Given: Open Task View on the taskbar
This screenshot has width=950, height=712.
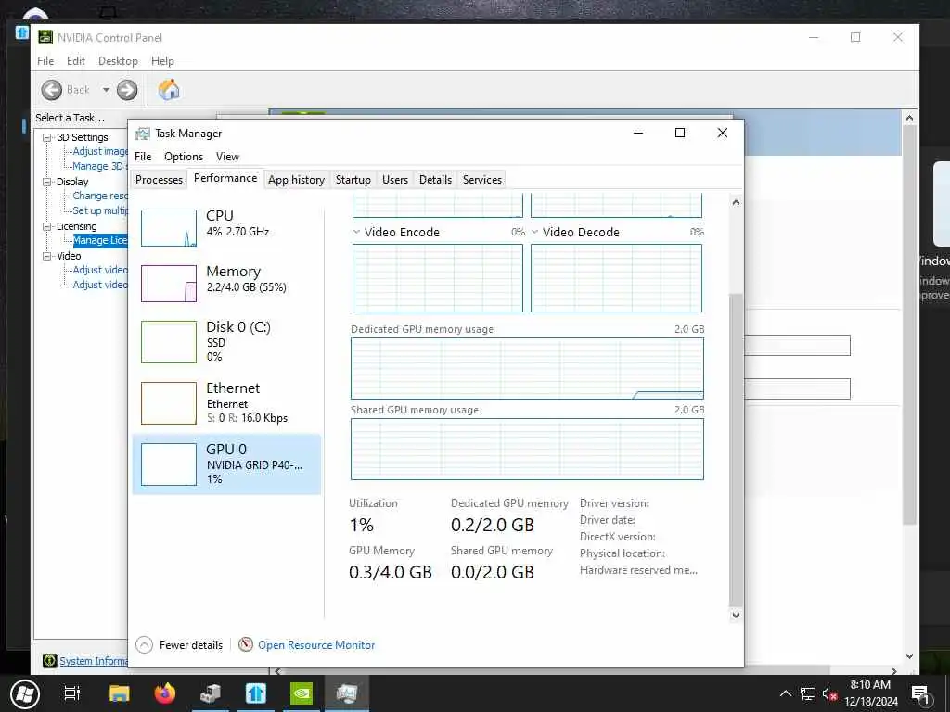Looking at the screenshot, I should coord(72,693).
